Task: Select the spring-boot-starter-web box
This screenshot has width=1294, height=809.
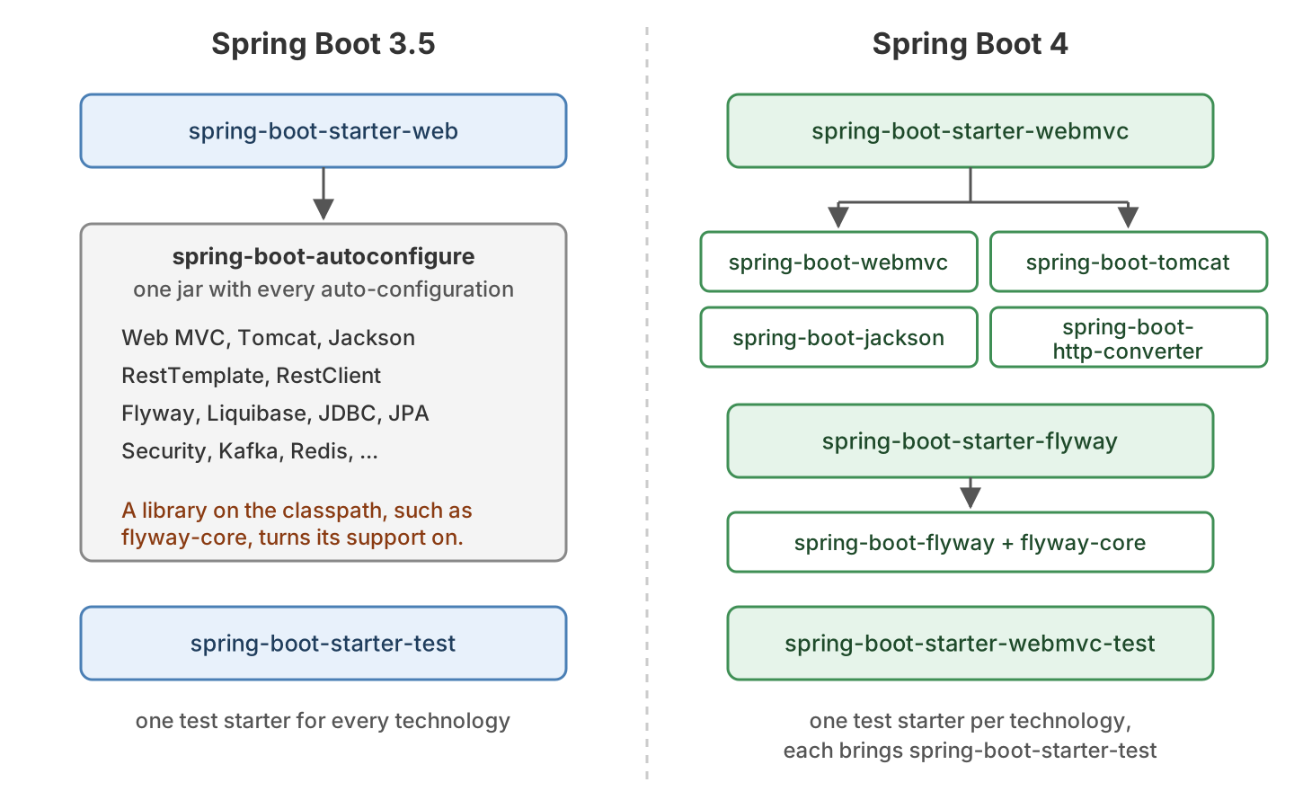Action: 323,131
